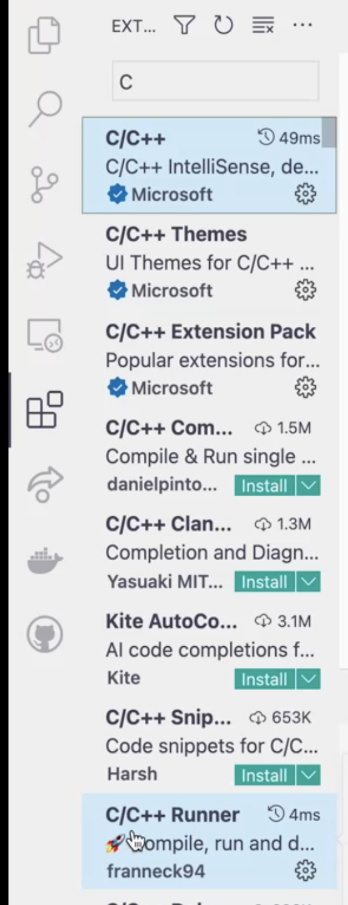
Task: Click Microsoft publisher under C/C++ Extension Pack
Action: [172, 388]
